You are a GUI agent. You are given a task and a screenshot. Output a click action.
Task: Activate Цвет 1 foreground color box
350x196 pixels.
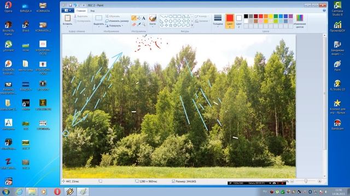point(230,21)
